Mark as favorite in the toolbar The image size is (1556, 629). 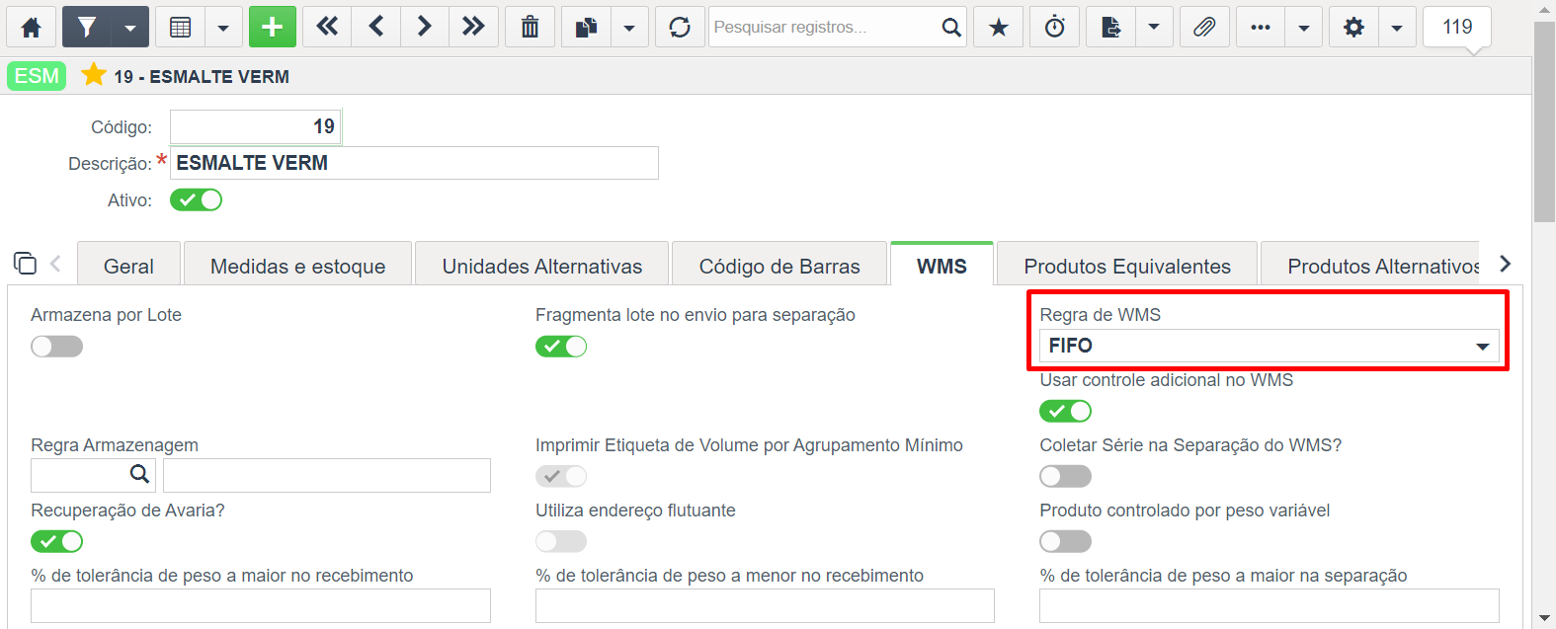tap(999, 27)
